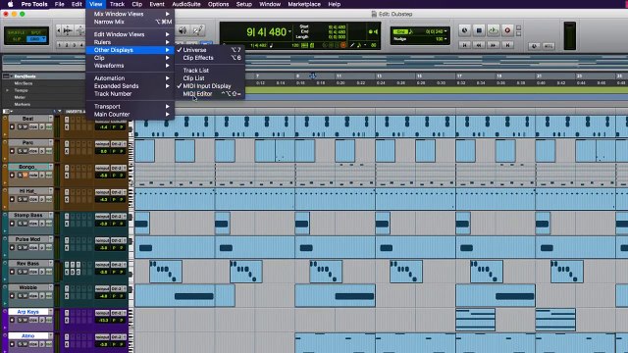Open the Transport submenu
The height and width of the screenshot is (353, 628).
(130, 107)
